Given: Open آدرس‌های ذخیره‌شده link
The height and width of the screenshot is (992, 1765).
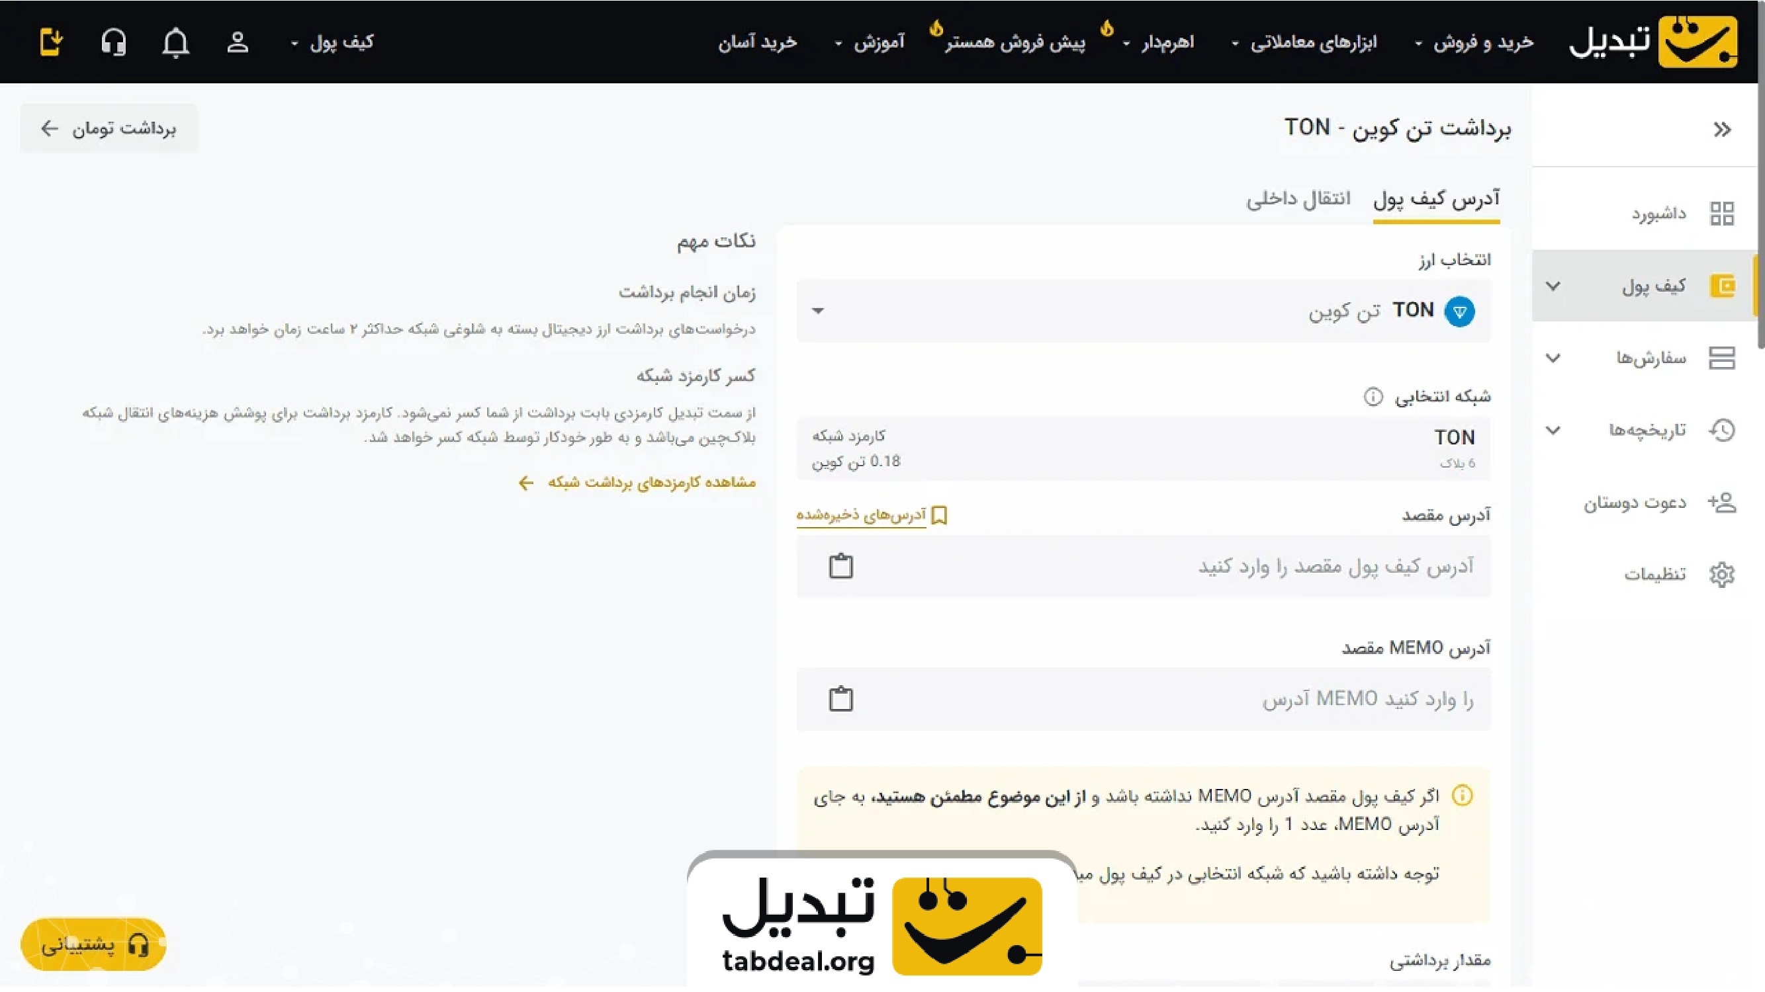Looking at the screenshot, I should (x=860, y=515).
